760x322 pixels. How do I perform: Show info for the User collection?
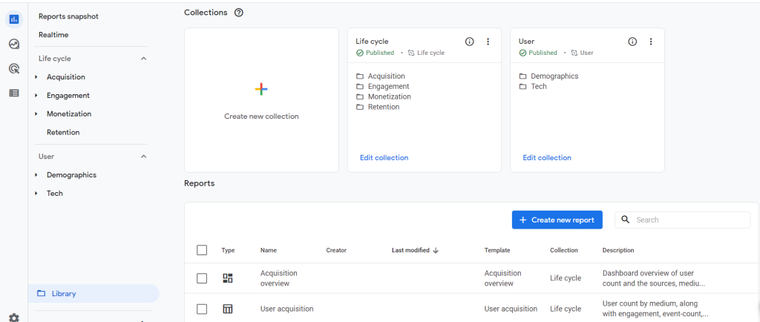[632, 42]
